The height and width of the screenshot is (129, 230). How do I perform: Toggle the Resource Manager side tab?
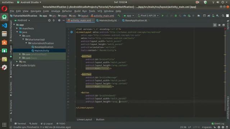click(x=11, y=31)
